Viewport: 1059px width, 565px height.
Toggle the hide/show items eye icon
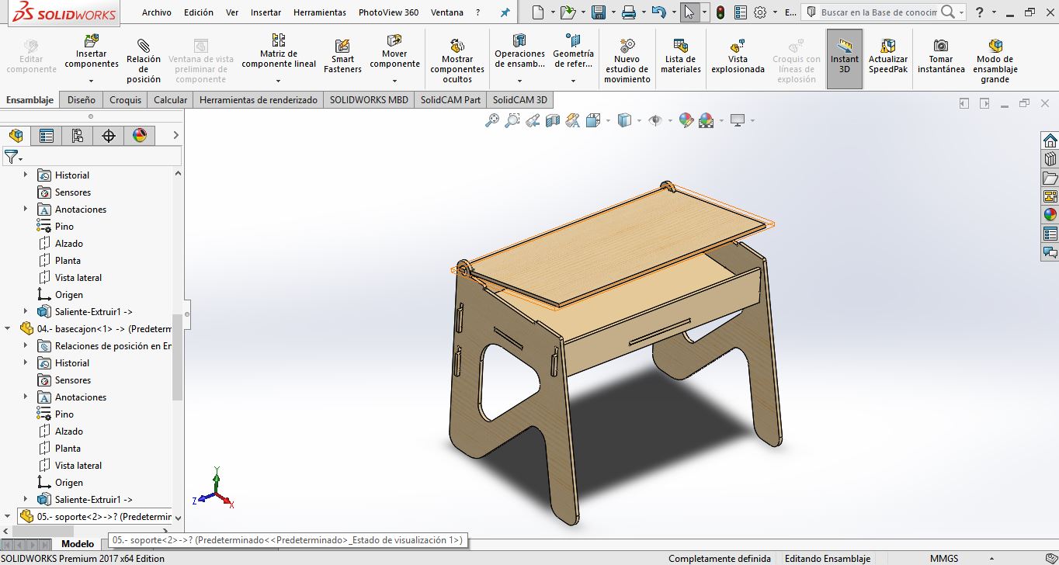(655, 120)
